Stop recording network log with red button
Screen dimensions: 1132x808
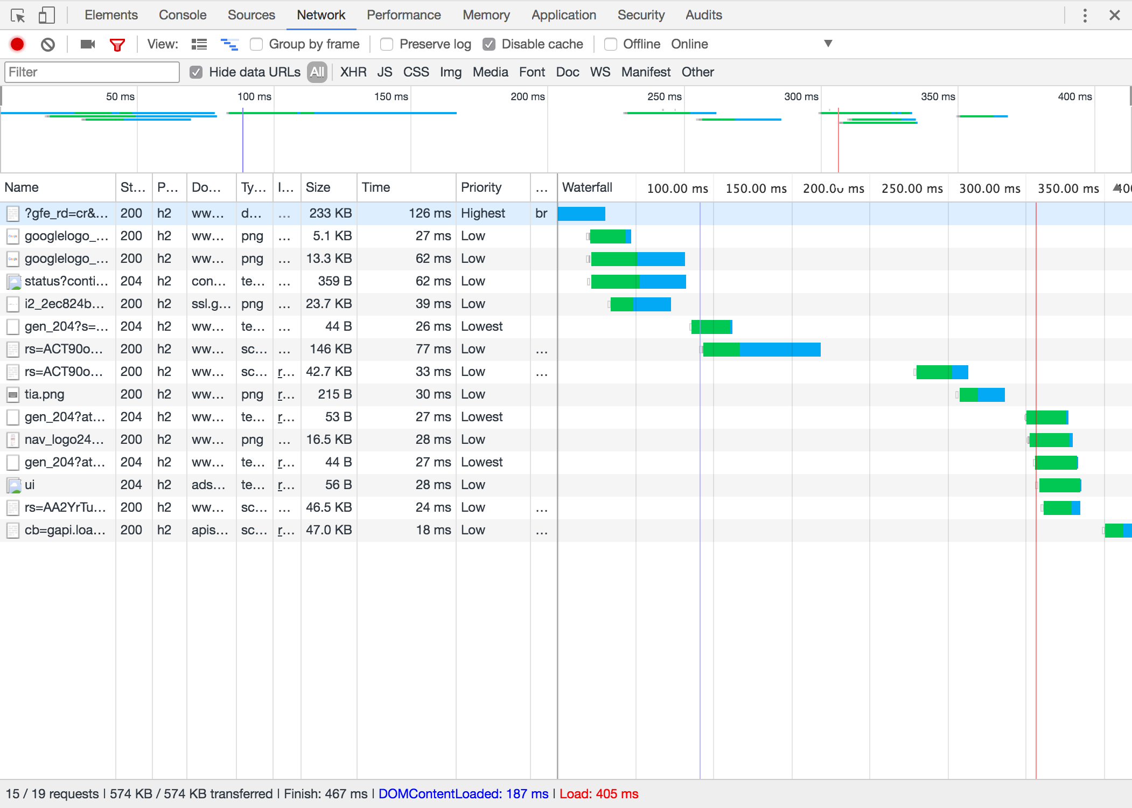(17, 44)
